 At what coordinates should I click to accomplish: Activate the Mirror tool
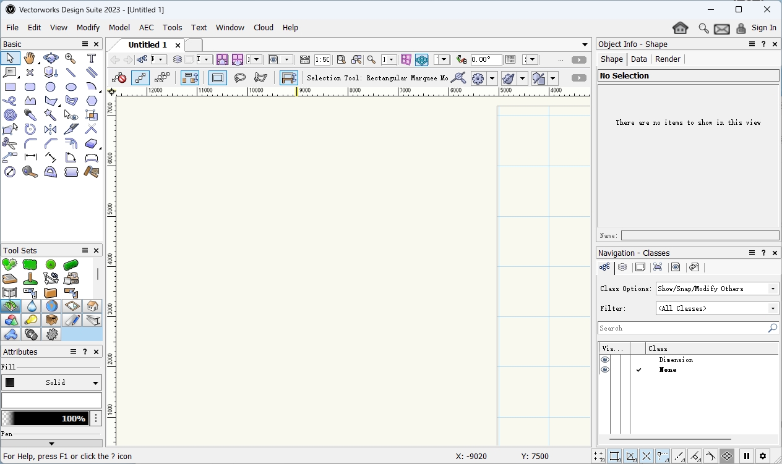pyautogui.click(x=51, y=129)
